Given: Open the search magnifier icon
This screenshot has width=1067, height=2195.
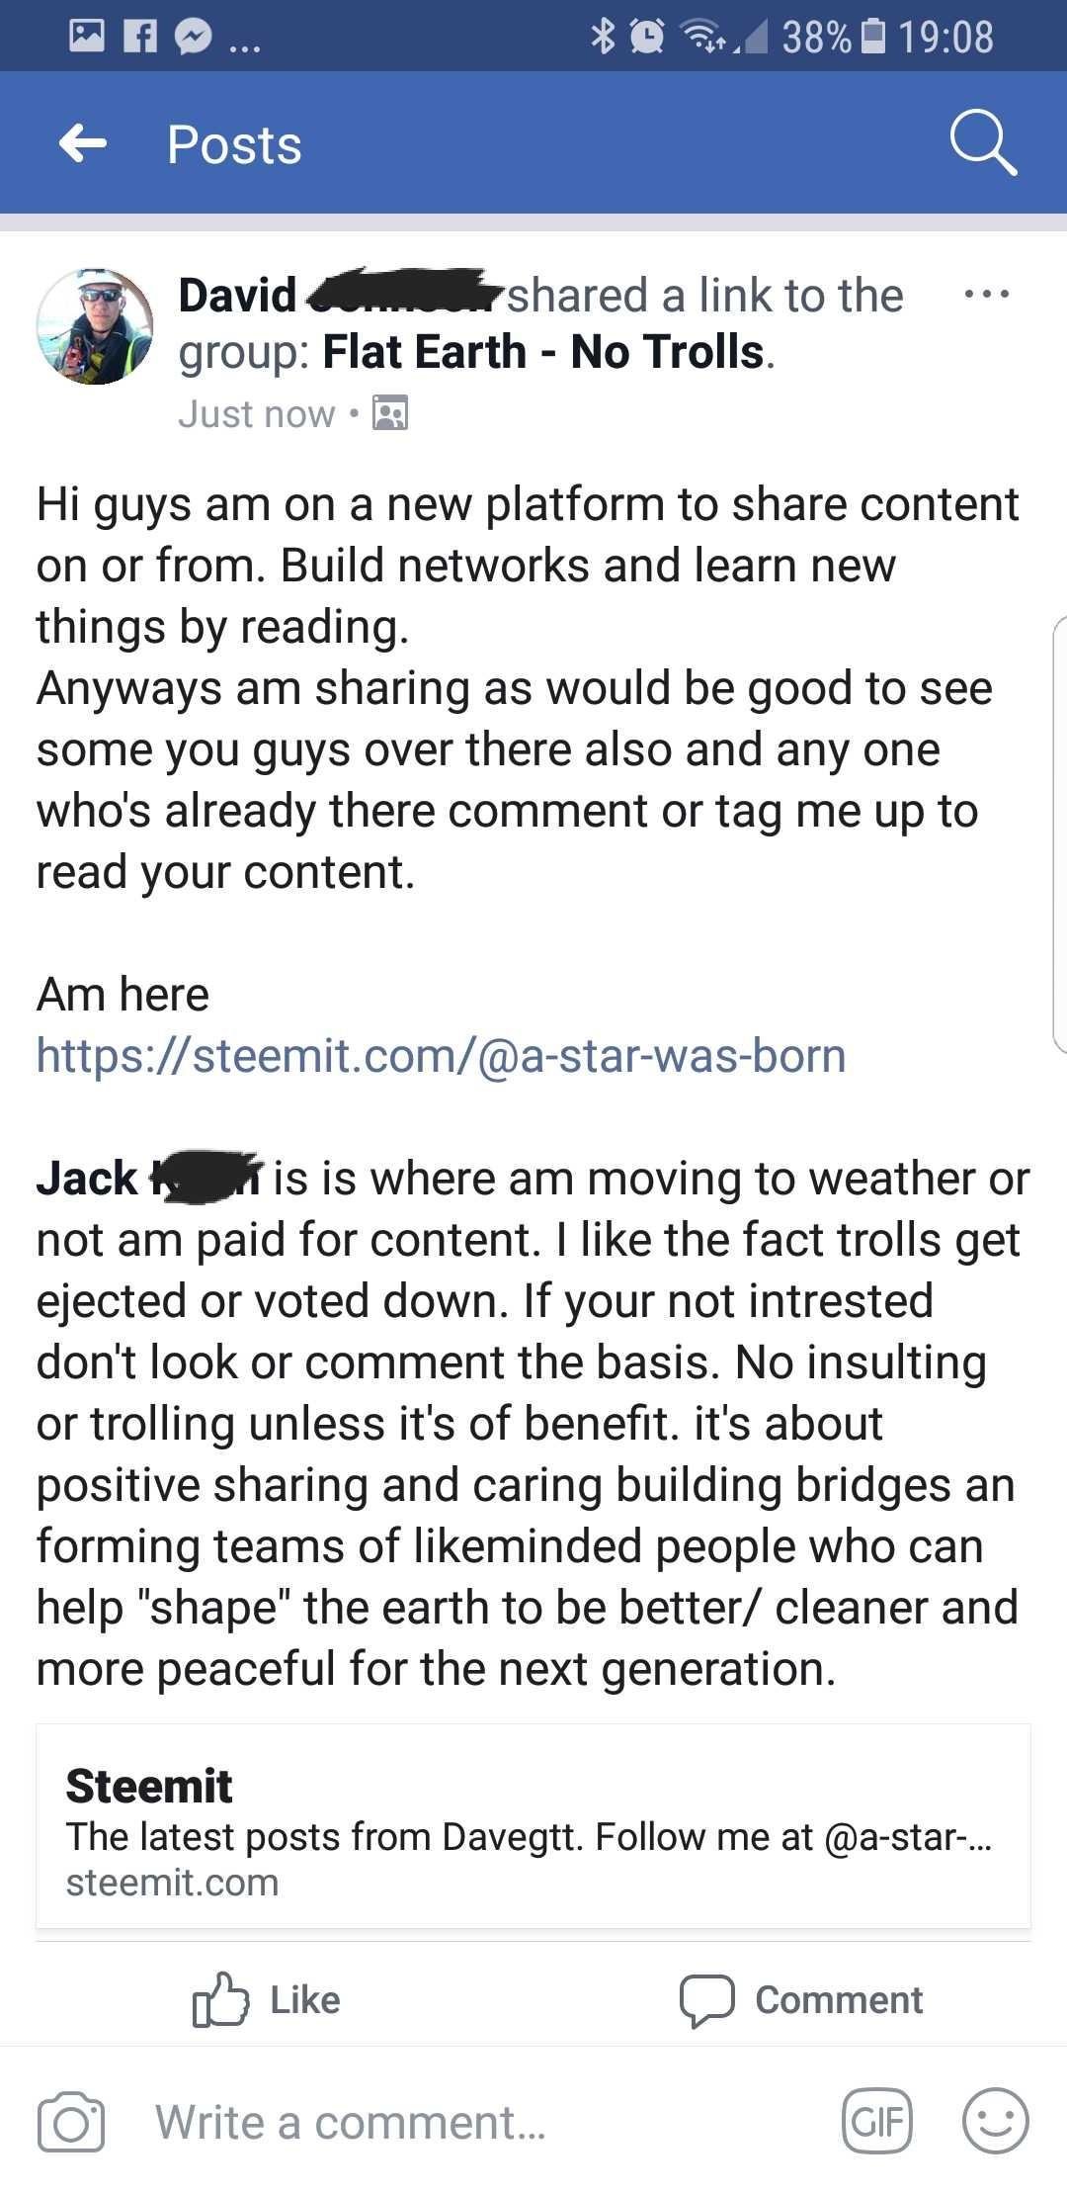Looking at the screenshot, I should coord(983,144).
